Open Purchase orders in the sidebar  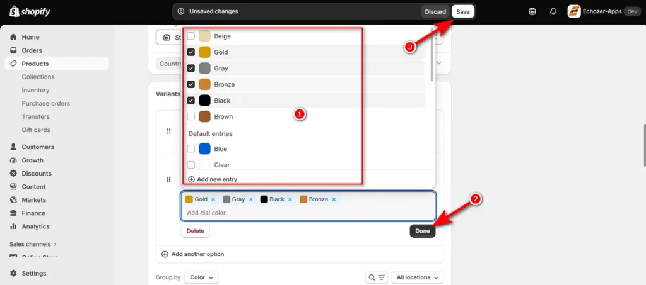click(x=45, y=103)
